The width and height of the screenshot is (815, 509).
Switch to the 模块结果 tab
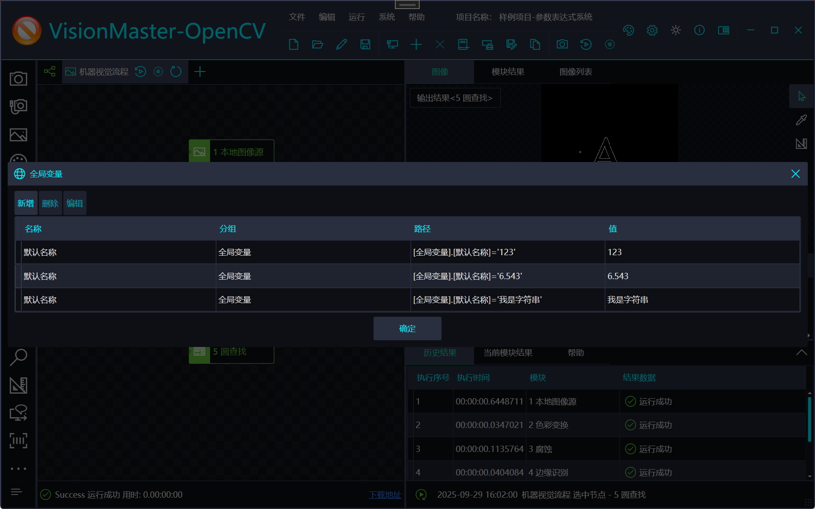508,72
